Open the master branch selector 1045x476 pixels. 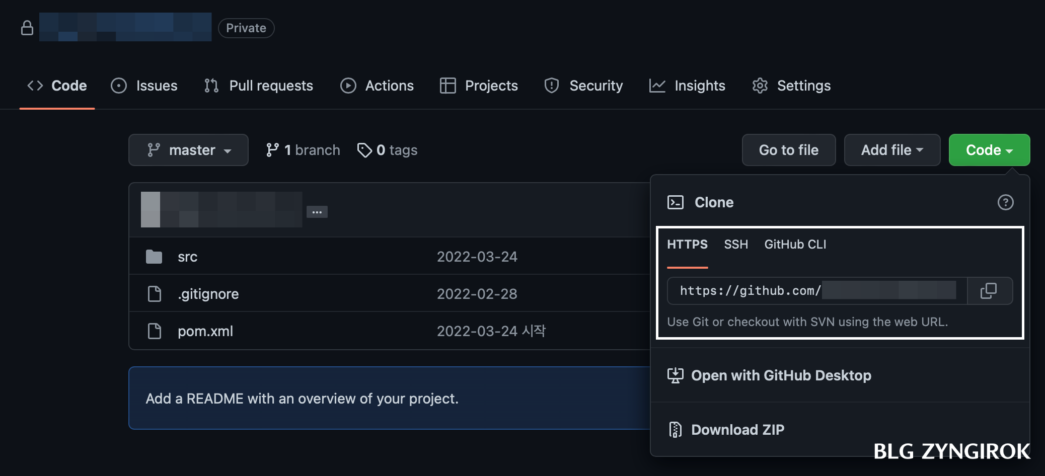[x=188, y=149]
